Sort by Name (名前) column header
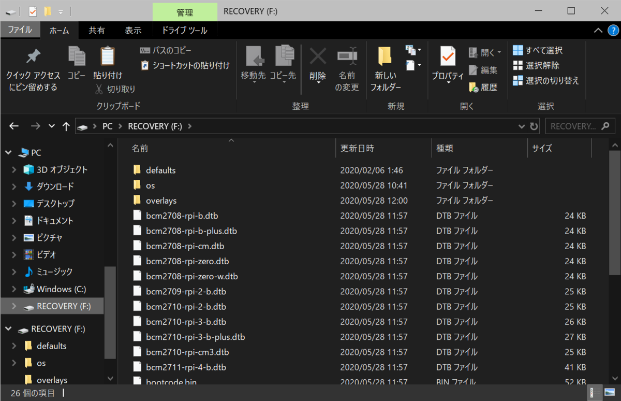621x401 pixels. 231,148
